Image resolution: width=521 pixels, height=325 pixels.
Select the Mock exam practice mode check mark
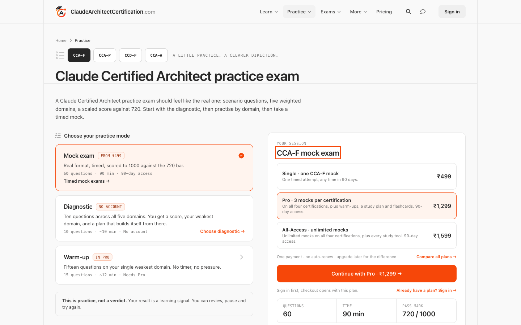241,156
